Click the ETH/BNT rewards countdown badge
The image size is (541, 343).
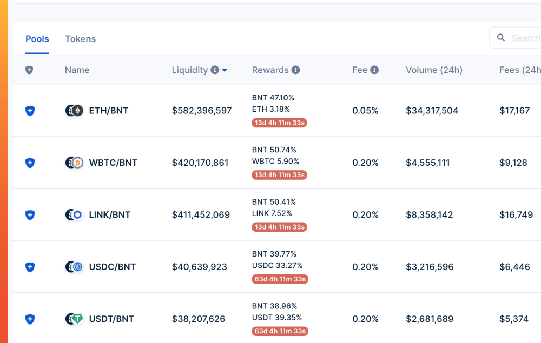coord(280,123)
